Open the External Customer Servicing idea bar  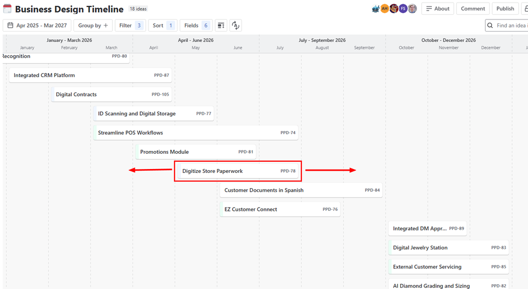pos(449,267)
